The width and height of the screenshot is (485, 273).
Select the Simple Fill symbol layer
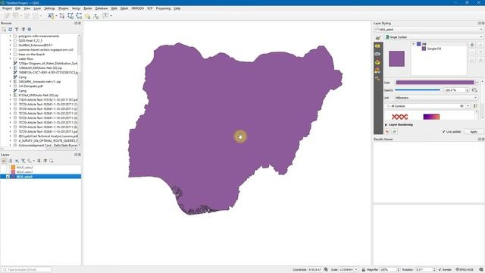(434, 49)
